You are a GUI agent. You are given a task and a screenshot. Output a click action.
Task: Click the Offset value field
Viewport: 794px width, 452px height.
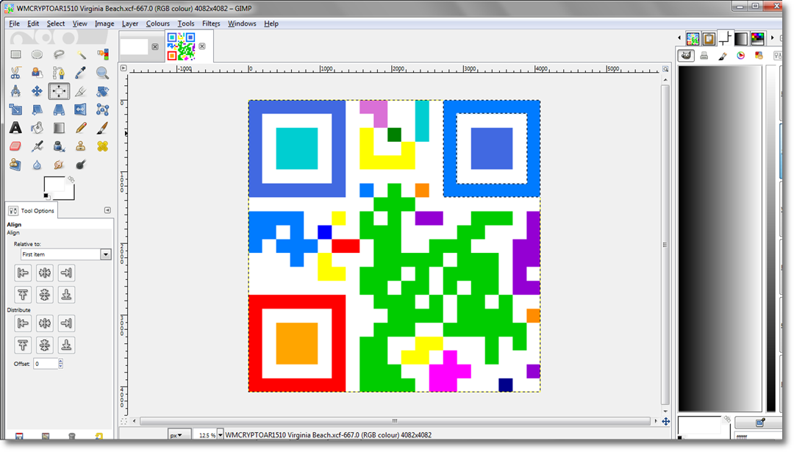coord(46,363)
